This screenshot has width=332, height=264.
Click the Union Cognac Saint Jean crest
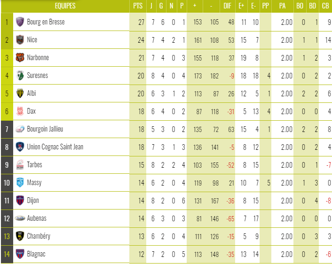20,147
